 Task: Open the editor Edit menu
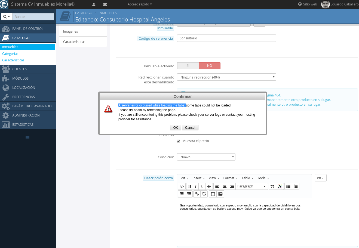tap(184, 178)
